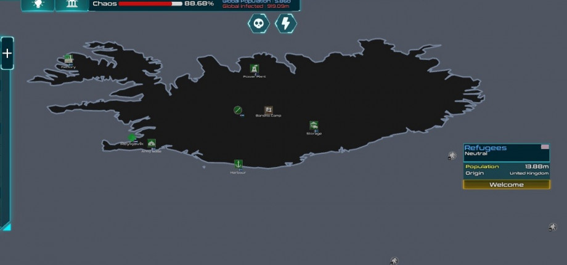Viewport: 567px width, 265px height.
Task: Select the Harbour anchor icon
Action: pos(238,164)
